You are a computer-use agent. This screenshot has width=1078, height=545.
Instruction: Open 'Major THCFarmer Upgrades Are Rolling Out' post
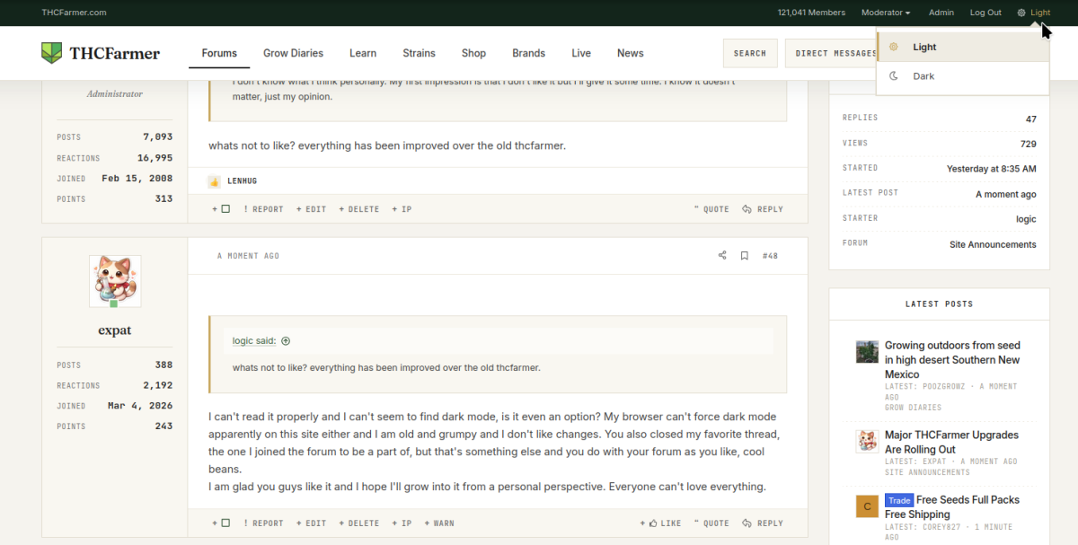pyautogui.click(x=951, y=442)
